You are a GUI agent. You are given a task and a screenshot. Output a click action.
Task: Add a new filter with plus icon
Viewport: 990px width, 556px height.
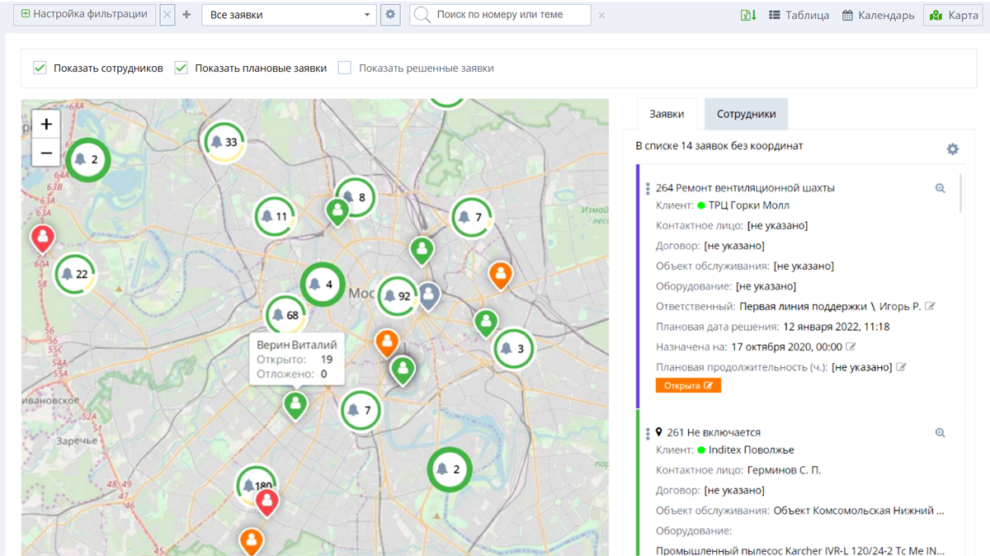186,15
